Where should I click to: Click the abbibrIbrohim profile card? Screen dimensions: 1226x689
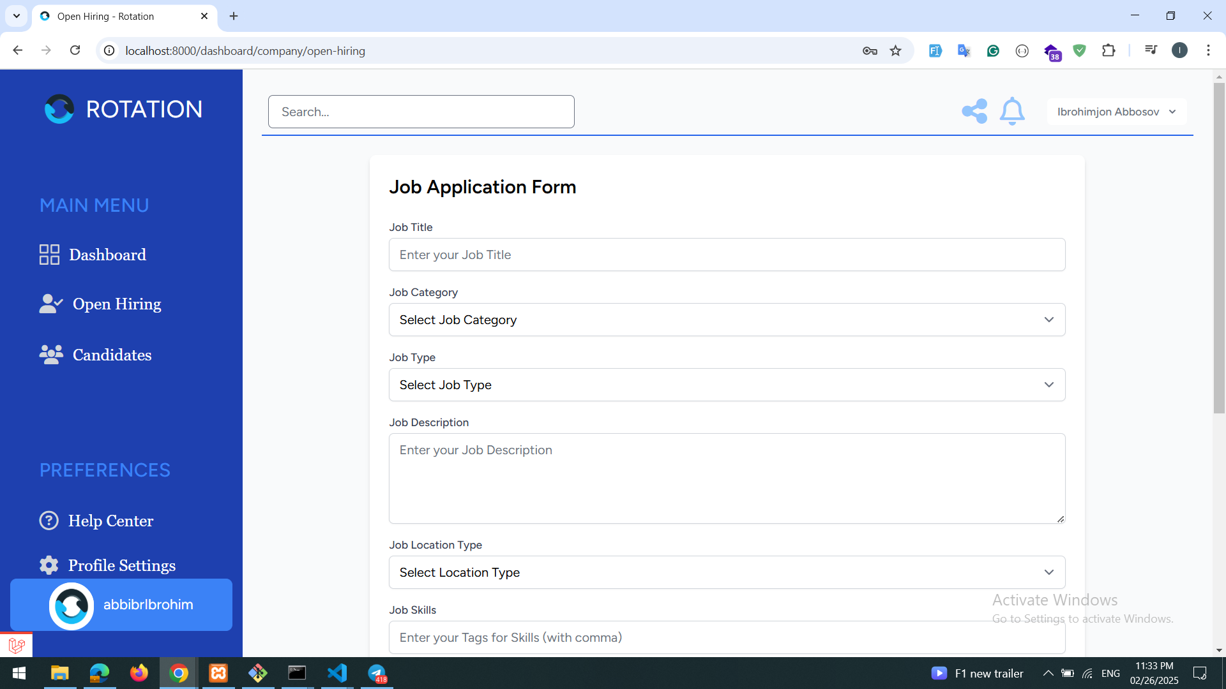coord(121,605)
